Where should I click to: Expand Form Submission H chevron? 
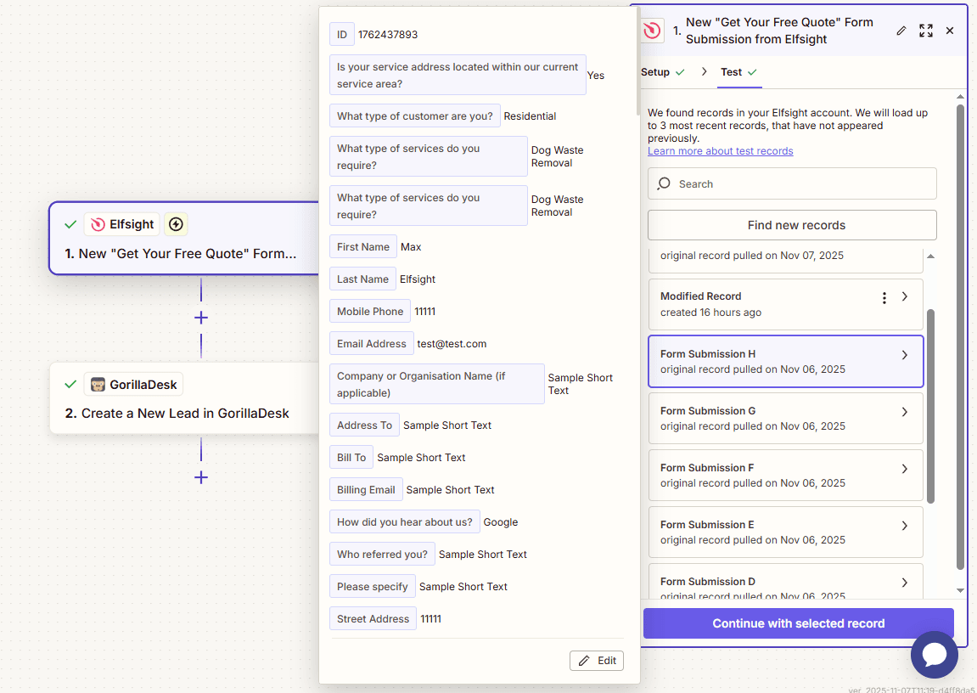pyautogui.click(x=905, y=355)
